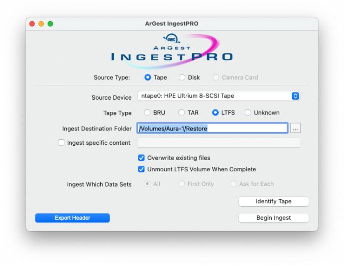The width and height of the screenshot is (344, 265).
Task: Click the Ingest Destination Folder field
Action: [x=212, y=128]
